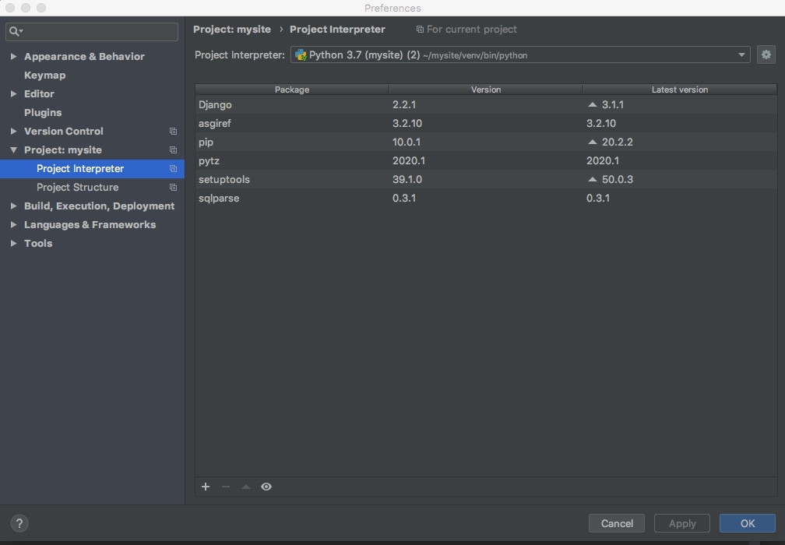This screenshot has height=545, width=785.
Task: Click the OK button
Action: pyautogui.click(x=748, y=523)
